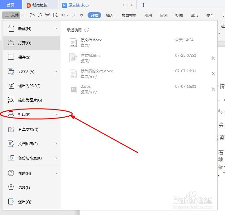Screen dimensions: 225x215
Task: Click the print icon in quick toolbar
Action: [48, 15]
